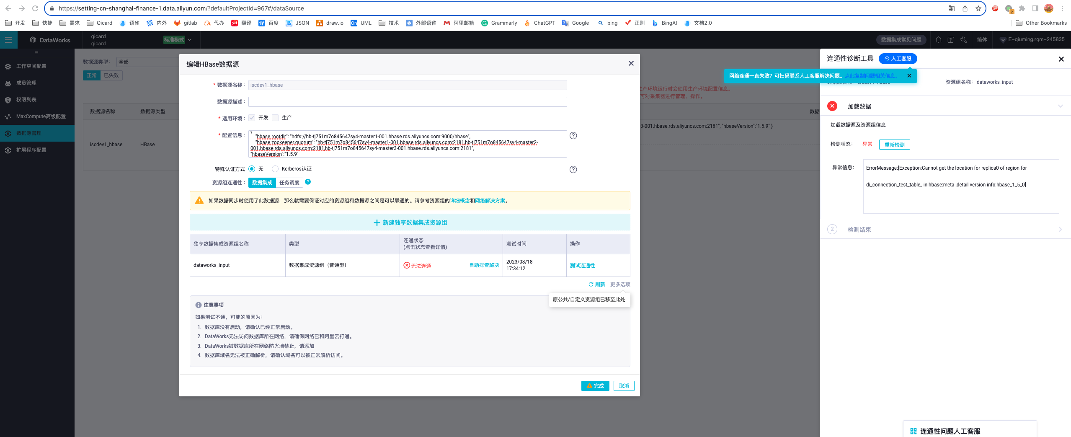The image size is (1071, 437).
Task: Click the refresh icon next to 刷新
Action: pos(591,284)
